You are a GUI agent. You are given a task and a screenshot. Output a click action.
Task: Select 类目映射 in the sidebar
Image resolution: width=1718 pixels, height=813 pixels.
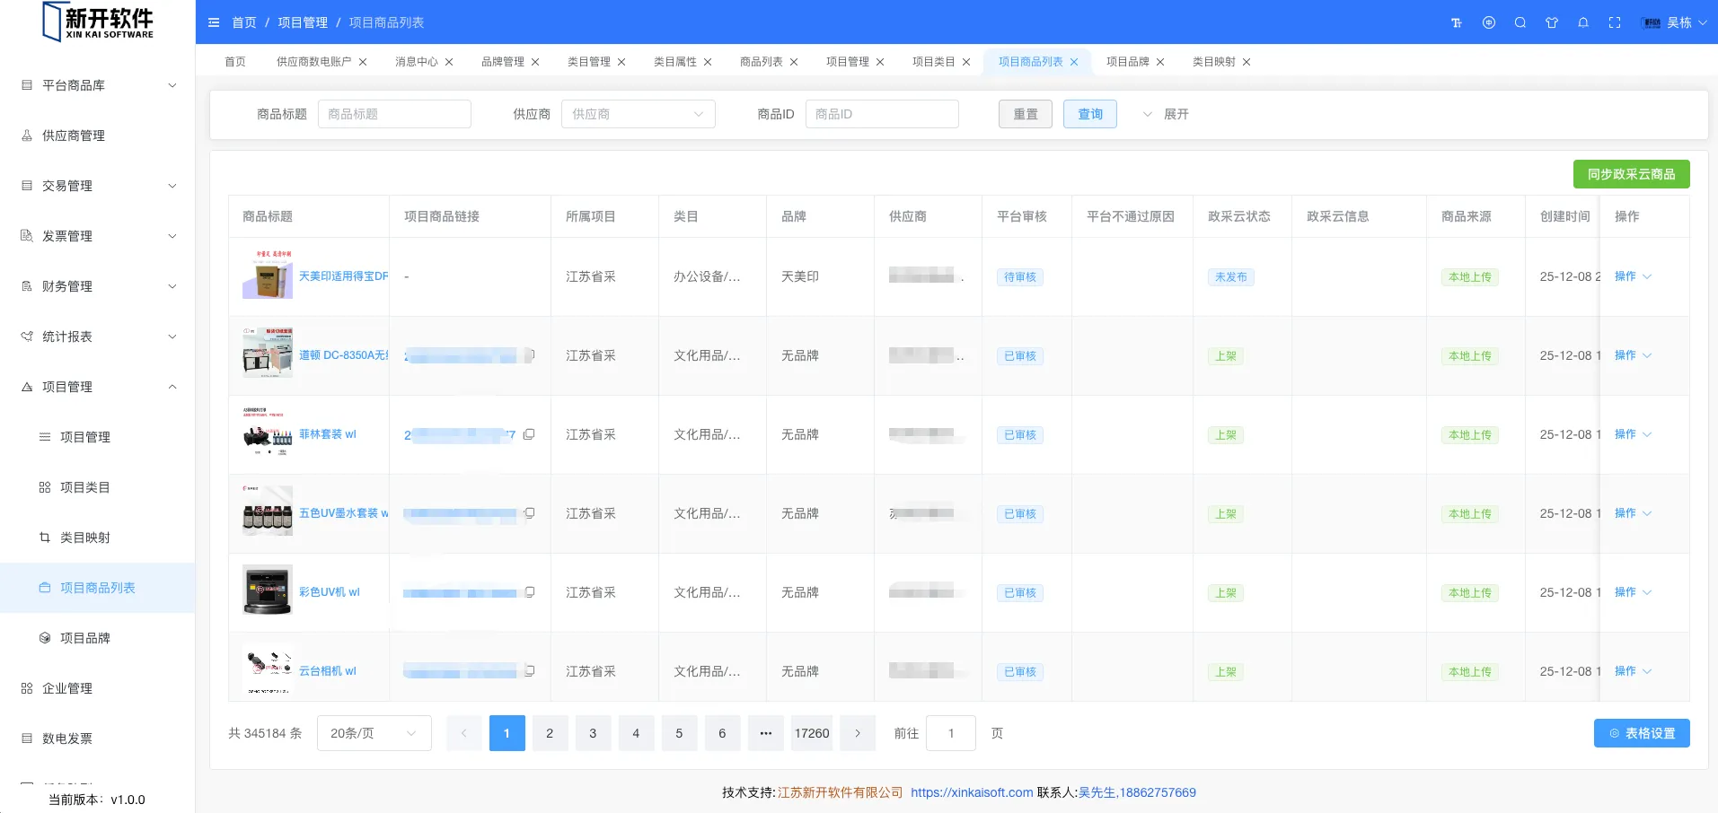(85, 538)
